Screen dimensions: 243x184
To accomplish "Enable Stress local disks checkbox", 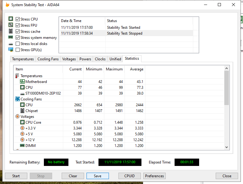I will click(x=18, y=44).
